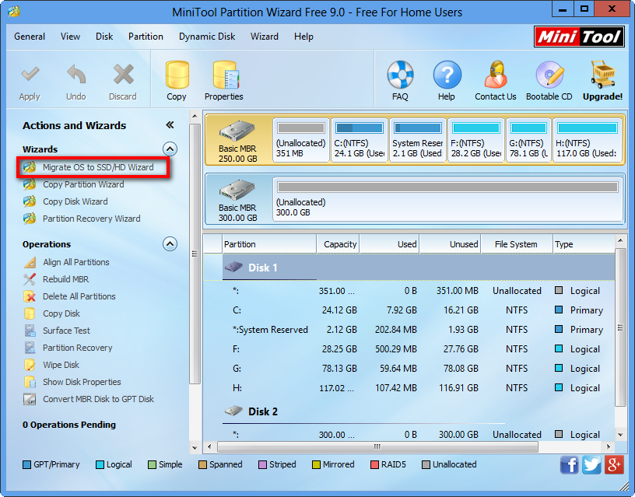Click the left panel scroll-down arrow
This screenshot has height=497, width=635.
(195, 448)
